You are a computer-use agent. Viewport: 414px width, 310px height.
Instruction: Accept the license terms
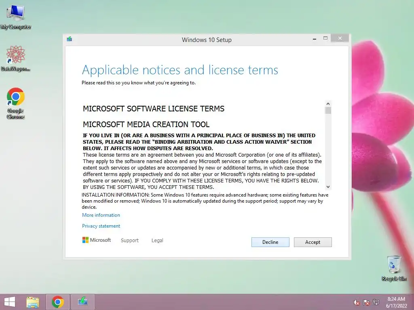point(313,242)
